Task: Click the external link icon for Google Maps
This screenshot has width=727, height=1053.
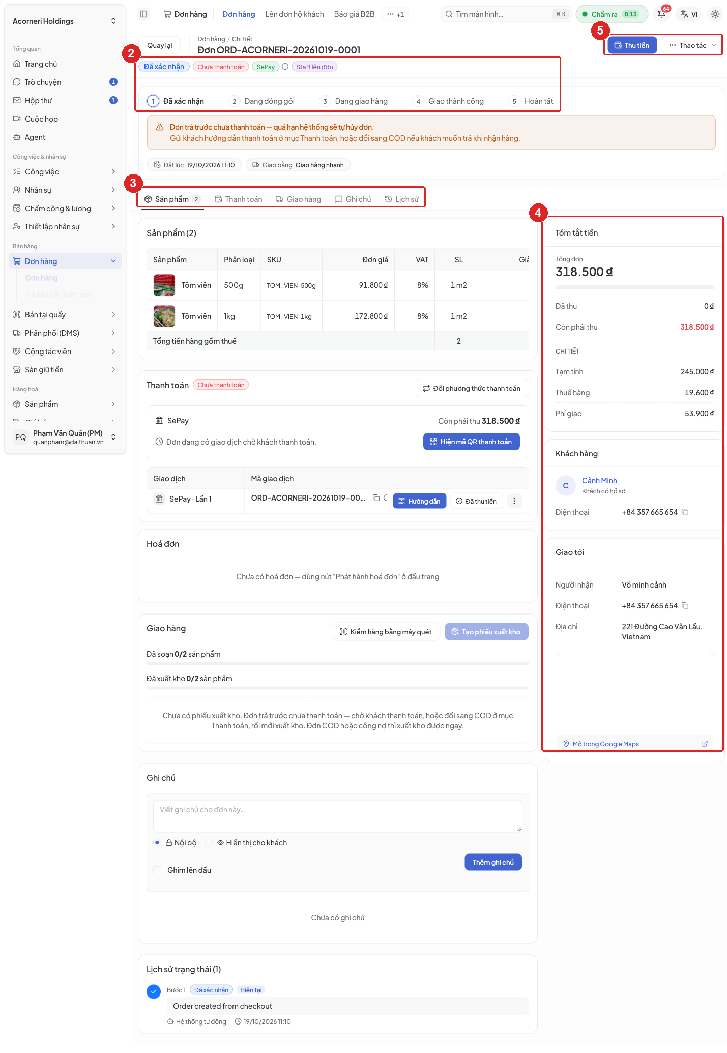Action: click(705, 744)
